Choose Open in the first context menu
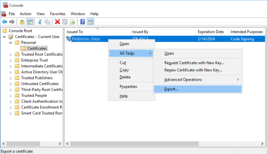Image resolution: width=267 pixels, height=154 pixels. point(132,44)
